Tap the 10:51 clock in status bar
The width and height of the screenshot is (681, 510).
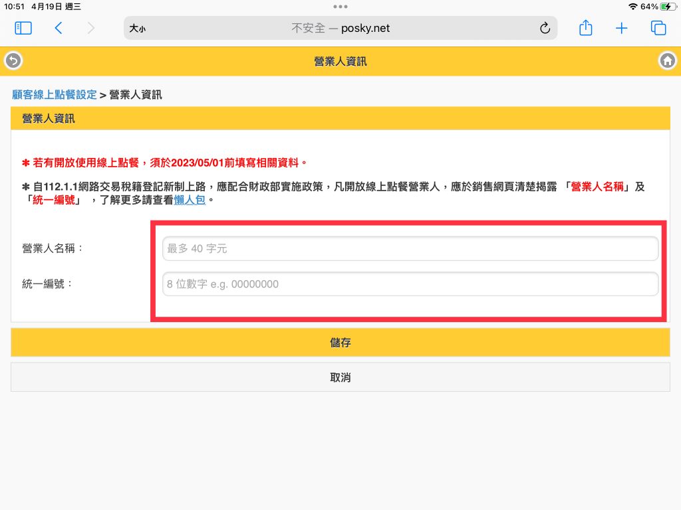pyautogui.click(x=15, y=7)
